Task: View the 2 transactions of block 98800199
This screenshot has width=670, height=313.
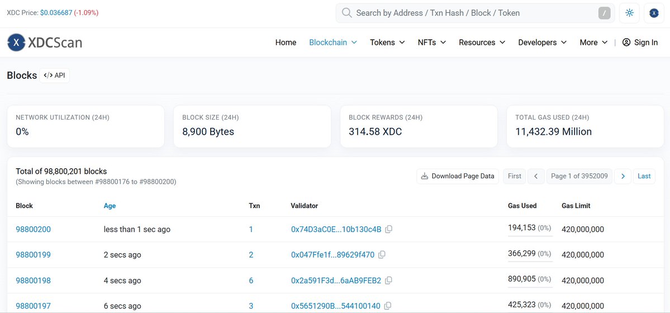Action: [x=251, y=255]
